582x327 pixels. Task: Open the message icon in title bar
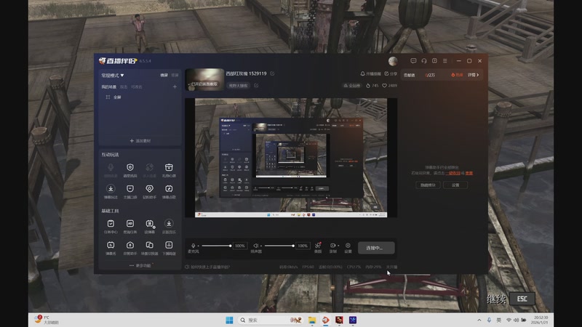[413, 61]
